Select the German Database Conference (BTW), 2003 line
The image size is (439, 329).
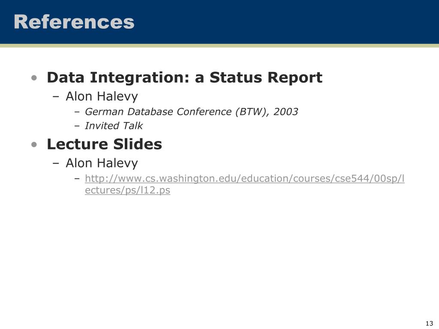191,112
